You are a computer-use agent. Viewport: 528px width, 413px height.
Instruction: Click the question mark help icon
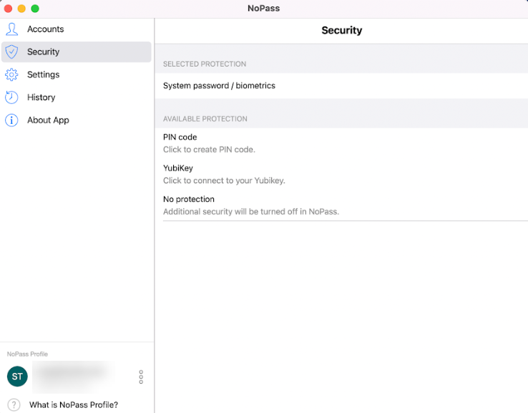tap(14, 404)
